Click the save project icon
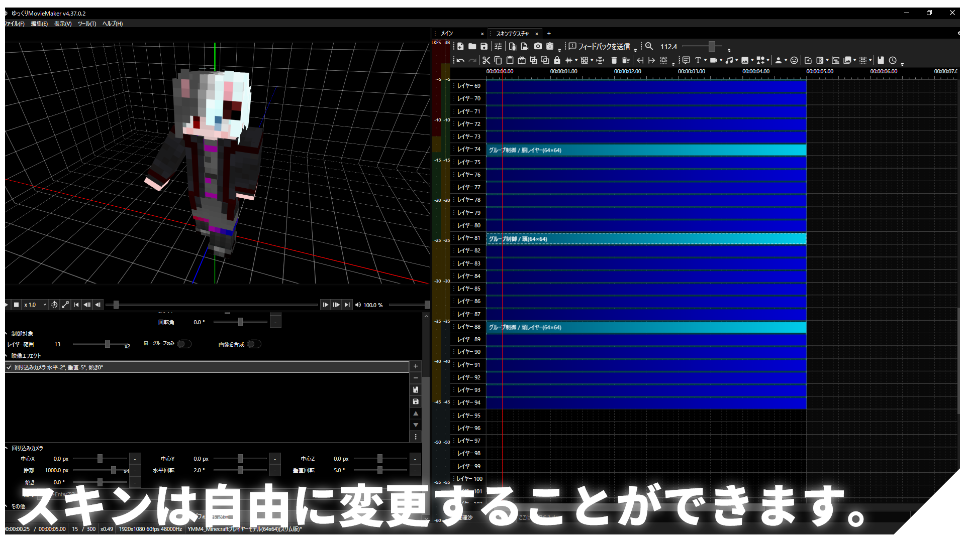This screenshot has width=965, height=542. 484,46
